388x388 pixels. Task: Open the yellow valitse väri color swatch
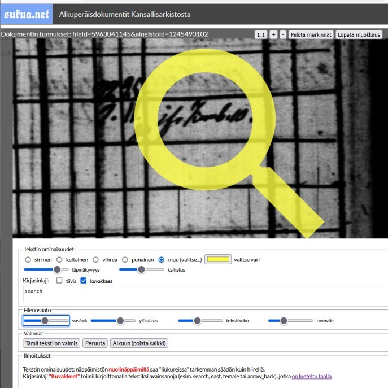pos(218,259)
